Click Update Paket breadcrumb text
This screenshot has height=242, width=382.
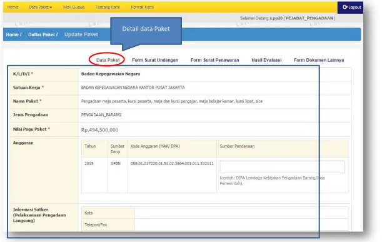(81, 34)
